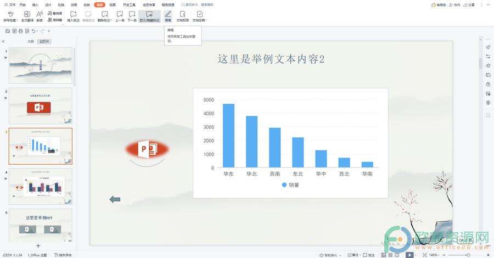The image size is (494, 258).
Task: Switch to the 插入 (Insert) tab
Action: (x=35, y=5)
